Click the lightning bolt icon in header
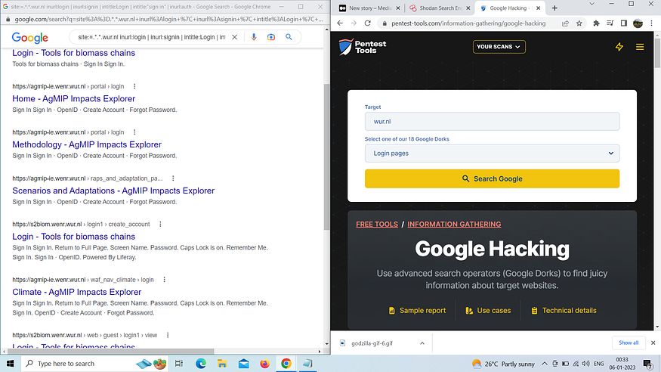This screenshot has height=372, width=661. click(619, 47)
